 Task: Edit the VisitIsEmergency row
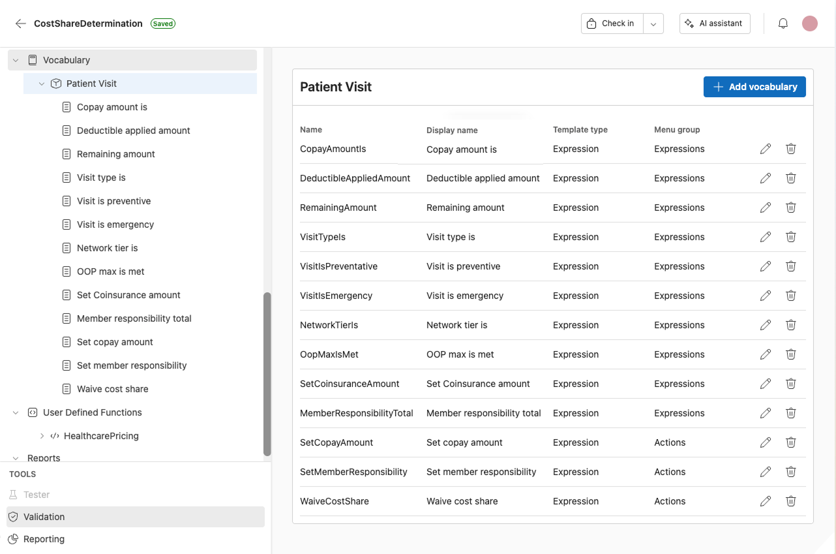pyautogui.click(x=766, y=296)
